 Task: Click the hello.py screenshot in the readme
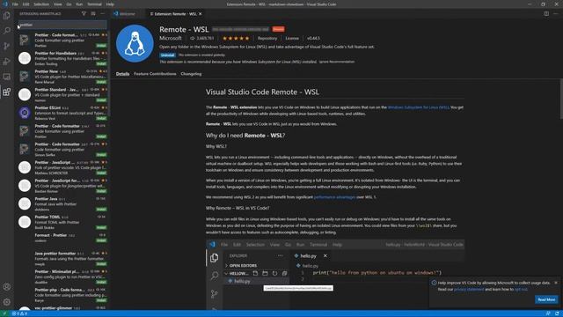pos(335,275)
